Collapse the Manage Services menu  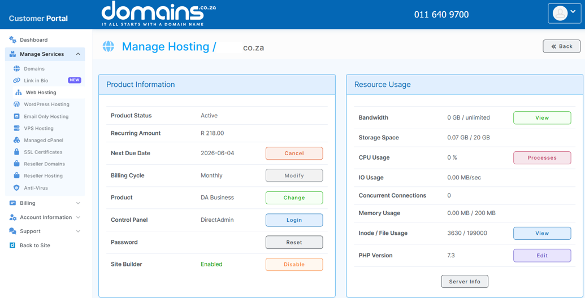pos(78,54)
